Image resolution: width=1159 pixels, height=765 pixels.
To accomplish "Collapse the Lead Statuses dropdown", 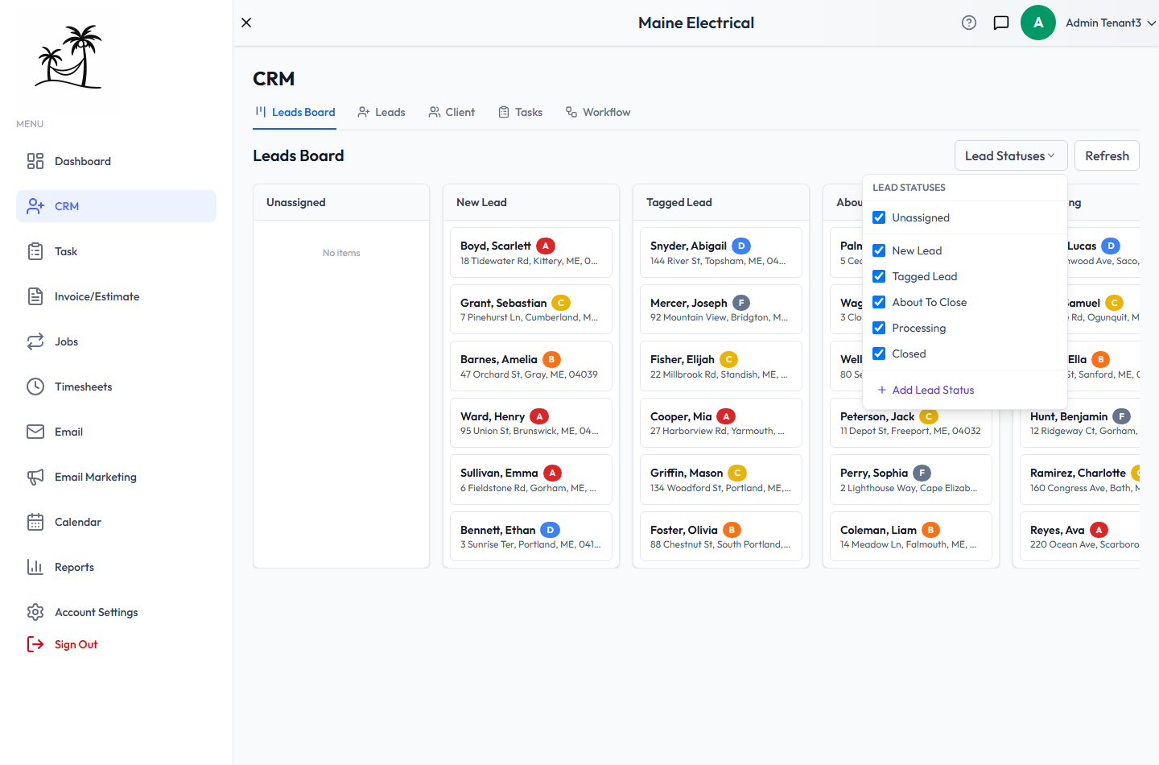I will coord(1011,155).
